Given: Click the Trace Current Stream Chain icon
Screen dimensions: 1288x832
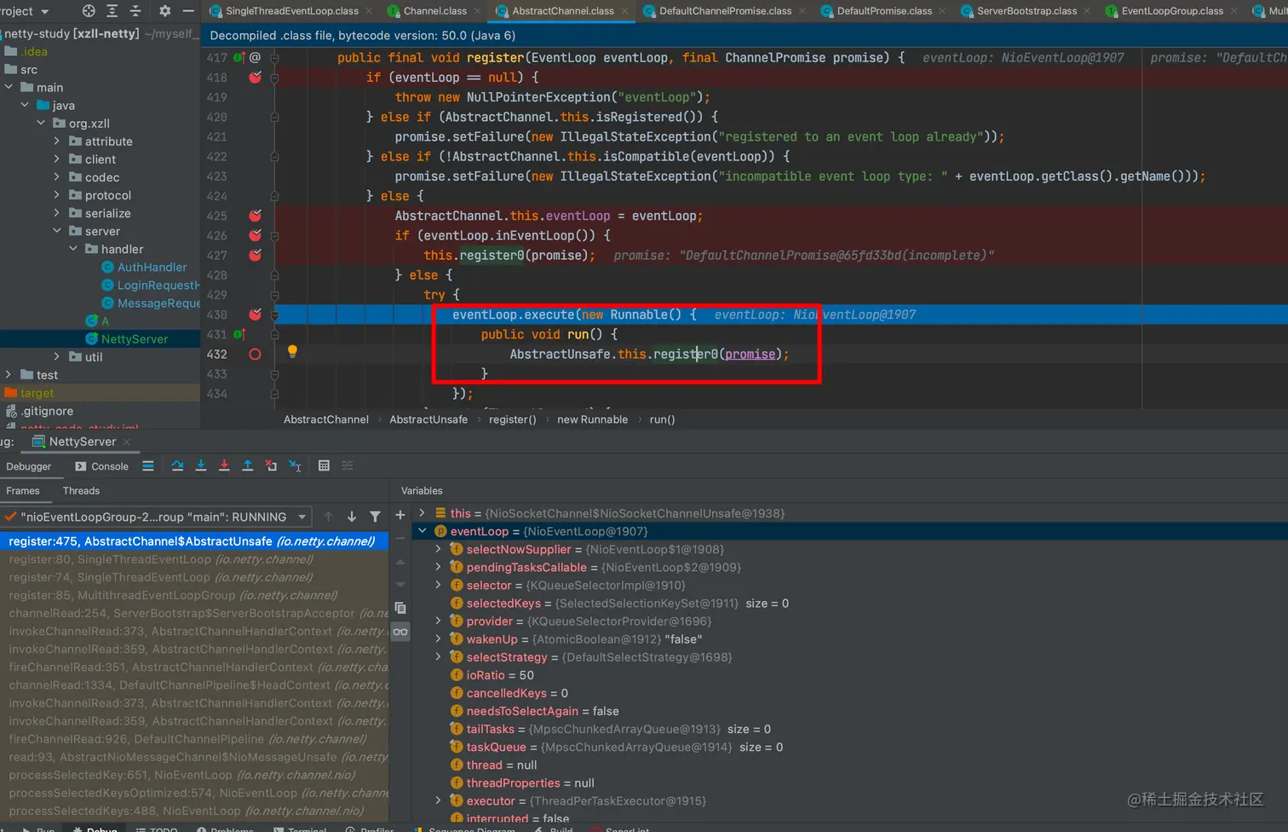Looking at the screenshot, I should 348,465.
